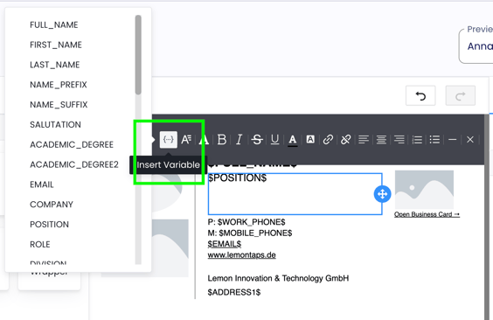Click the $ADDRESS1$ text
This screenshot has width=493, height=320.
click(x=234, y=292)
